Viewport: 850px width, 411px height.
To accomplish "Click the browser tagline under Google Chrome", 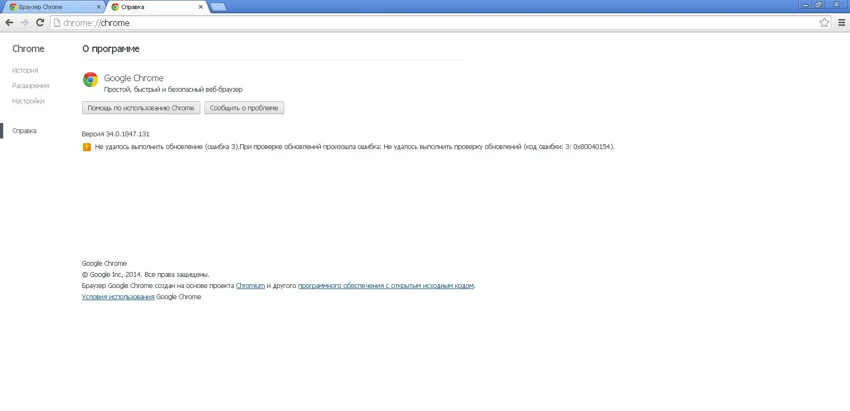I will (173, 90).
